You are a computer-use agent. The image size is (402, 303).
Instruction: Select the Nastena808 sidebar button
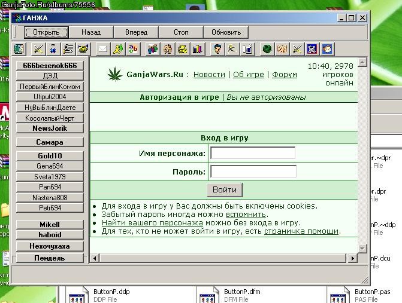[50, 198]
